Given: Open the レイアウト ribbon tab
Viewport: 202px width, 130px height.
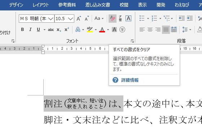Looking at the screenshot, I should tap(41, 5).
